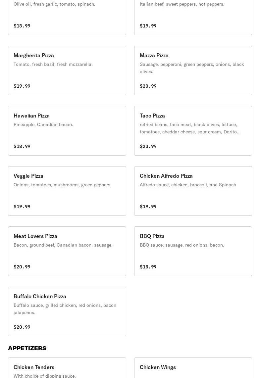The height and width of the screenshot is (378, 260).
Task: Choose the Veggie Pizza card
Action: (67, 191)
